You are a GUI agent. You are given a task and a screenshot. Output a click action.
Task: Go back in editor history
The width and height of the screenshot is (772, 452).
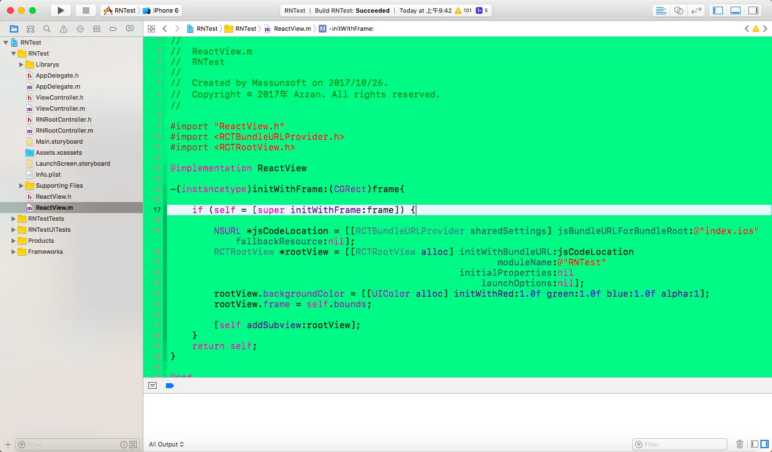165,29
